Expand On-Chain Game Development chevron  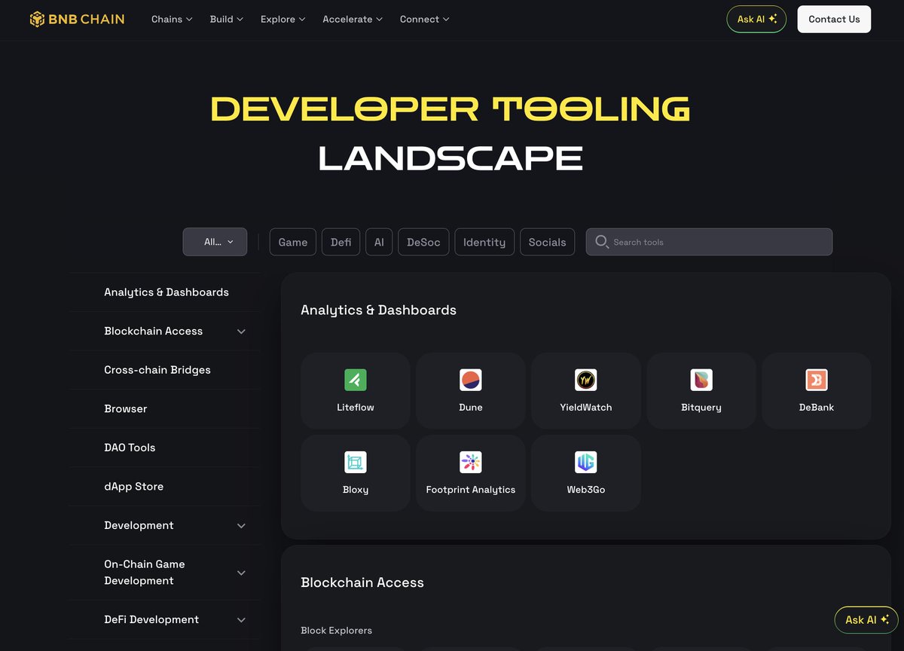coord(241,573)
